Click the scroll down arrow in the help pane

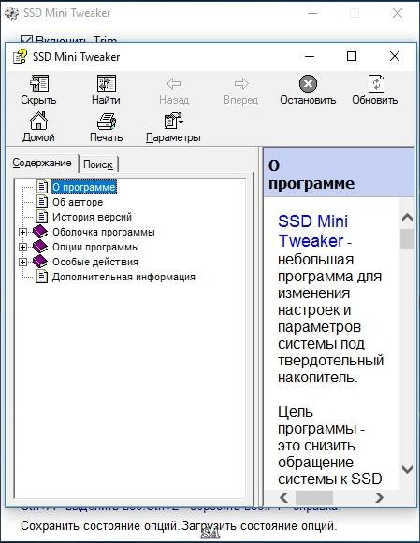pos(407,469)
